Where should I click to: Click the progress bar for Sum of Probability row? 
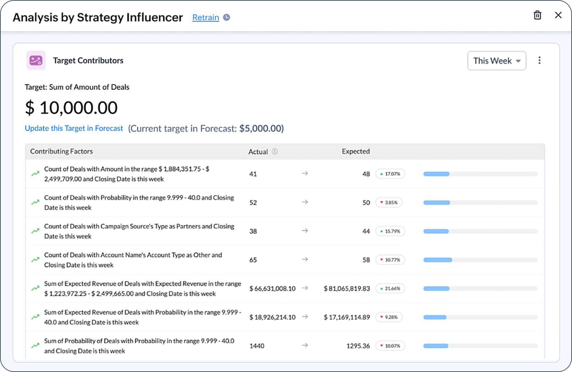[x=480, y=346]
